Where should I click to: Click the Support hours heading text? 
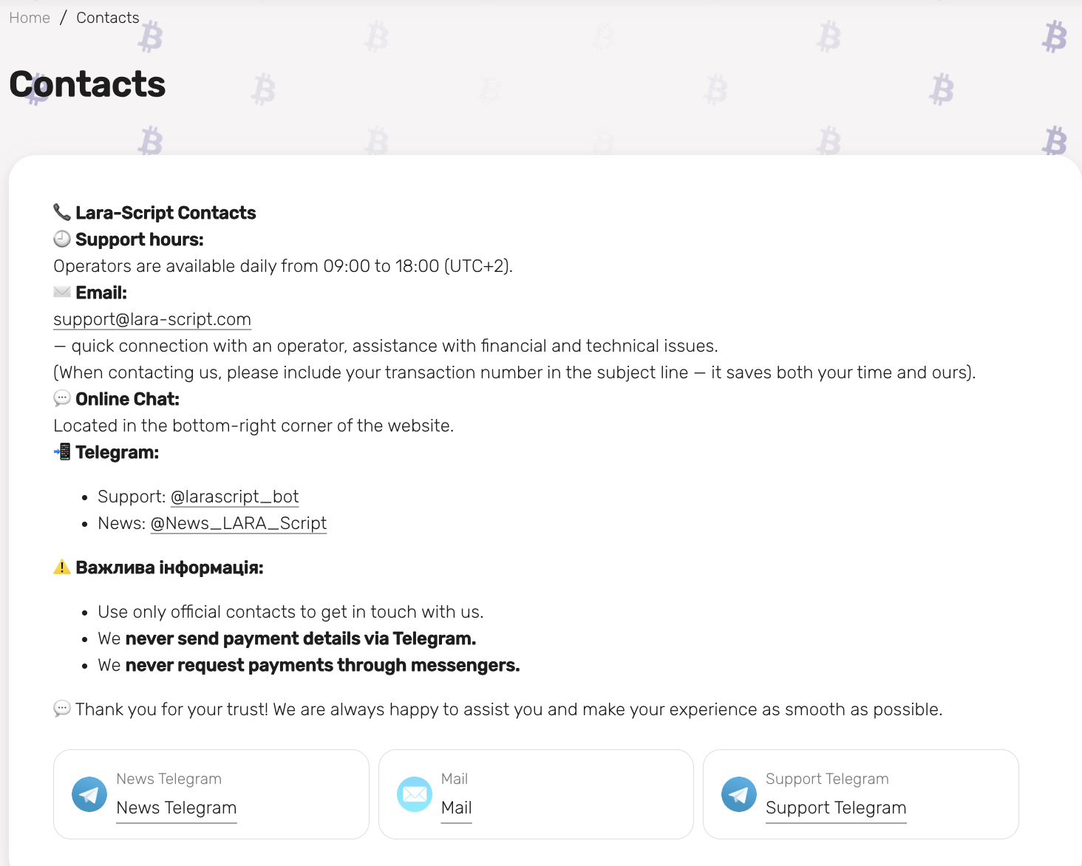[x=139, y=239]
